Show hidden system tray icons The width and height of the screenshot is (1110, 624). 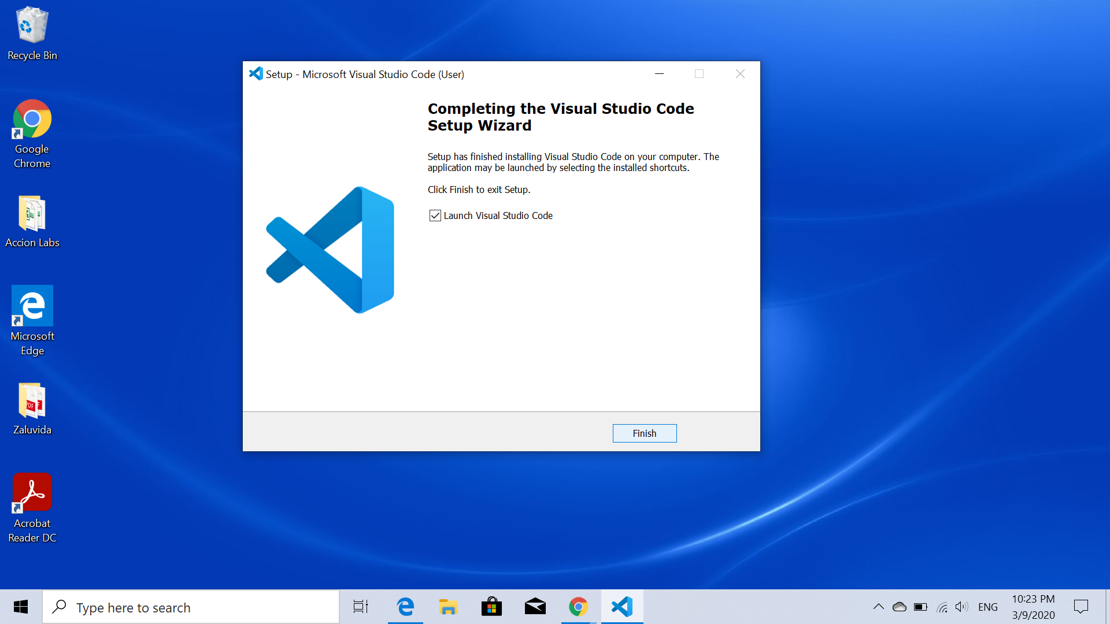tap(878, 607)
